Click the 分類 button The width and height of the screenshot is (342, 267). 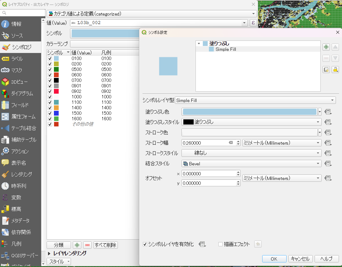click(x=59, y=245)
